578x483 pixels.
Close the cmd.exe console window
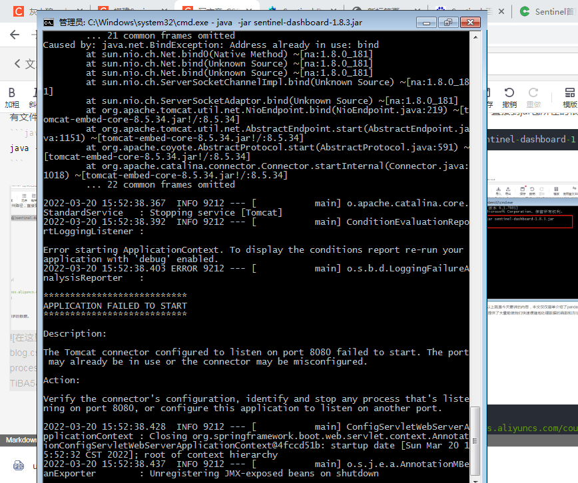click(470, 23)
